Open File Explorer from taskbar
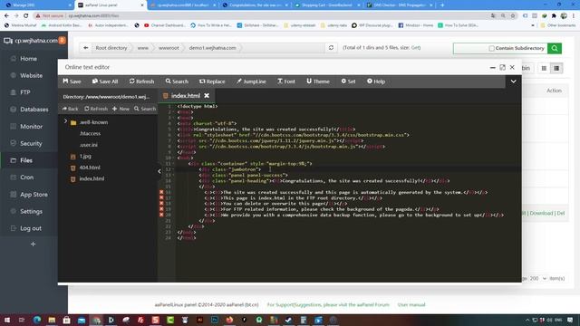This screenshot has width=580, height=326. tap(52, 320)
